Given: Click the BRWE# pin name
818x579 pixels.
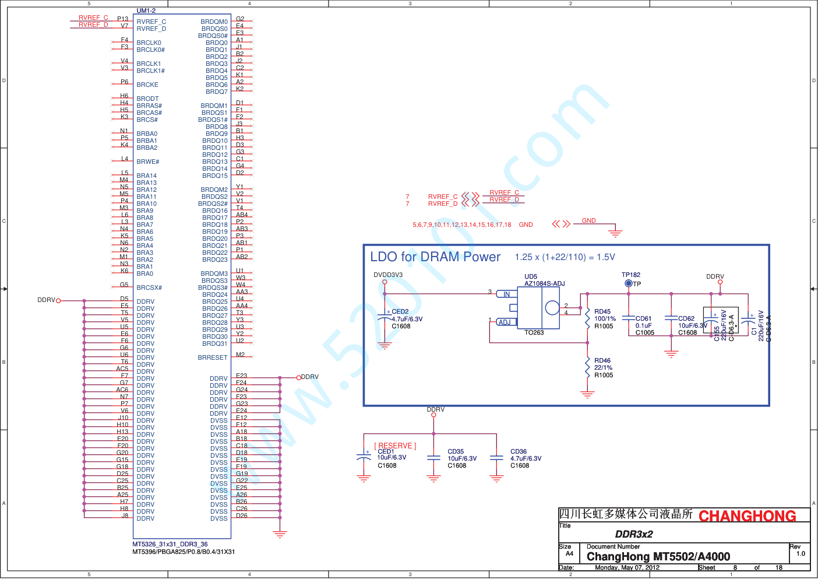Looking at the screenshot, I should [x=148, y=162].
